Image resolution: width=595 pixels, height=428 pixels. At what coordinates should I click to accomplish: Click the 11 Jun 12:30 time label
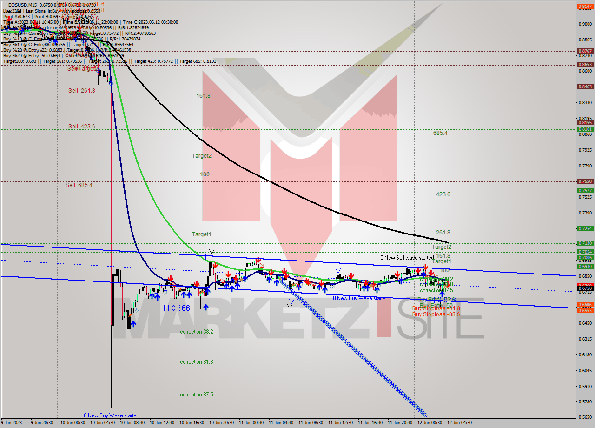tap(340, 423)
